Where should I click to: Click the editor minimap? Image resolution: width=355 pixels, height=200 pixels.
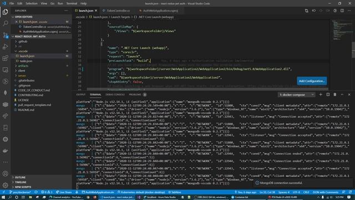coord(341,54)
